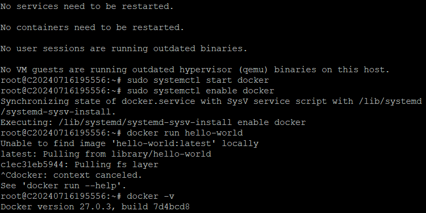426x213 pixels.
Task: Click 'No containers need to be restarted' text
Action: (x=92, y=27)
